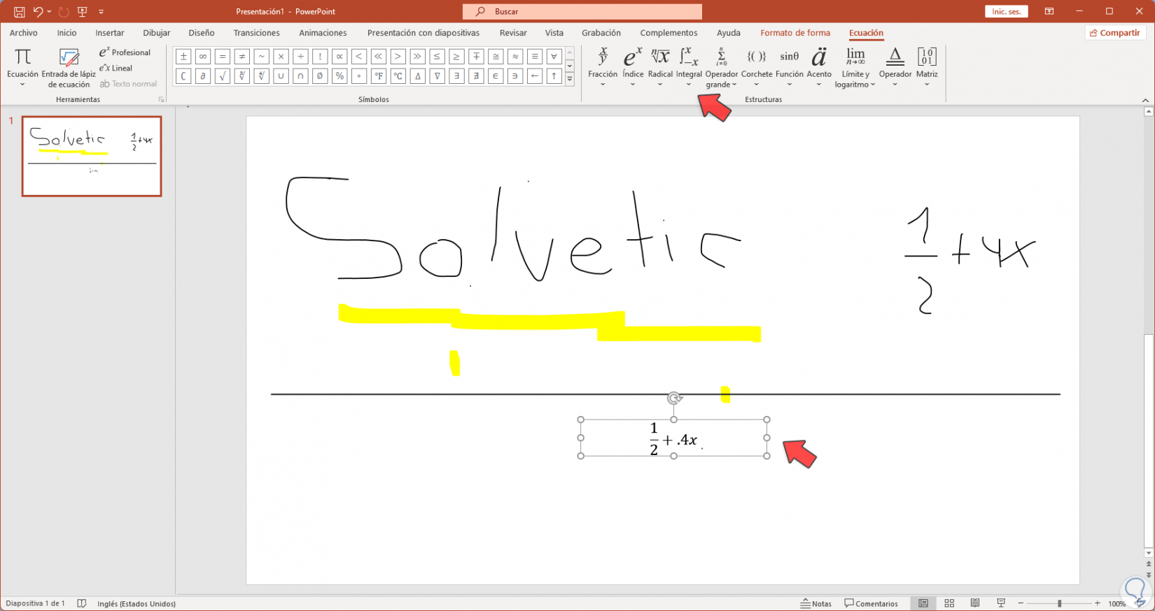1155x611 pixels.
Task: Insert the approximately-equal symbol
Action: click(515, 57)
